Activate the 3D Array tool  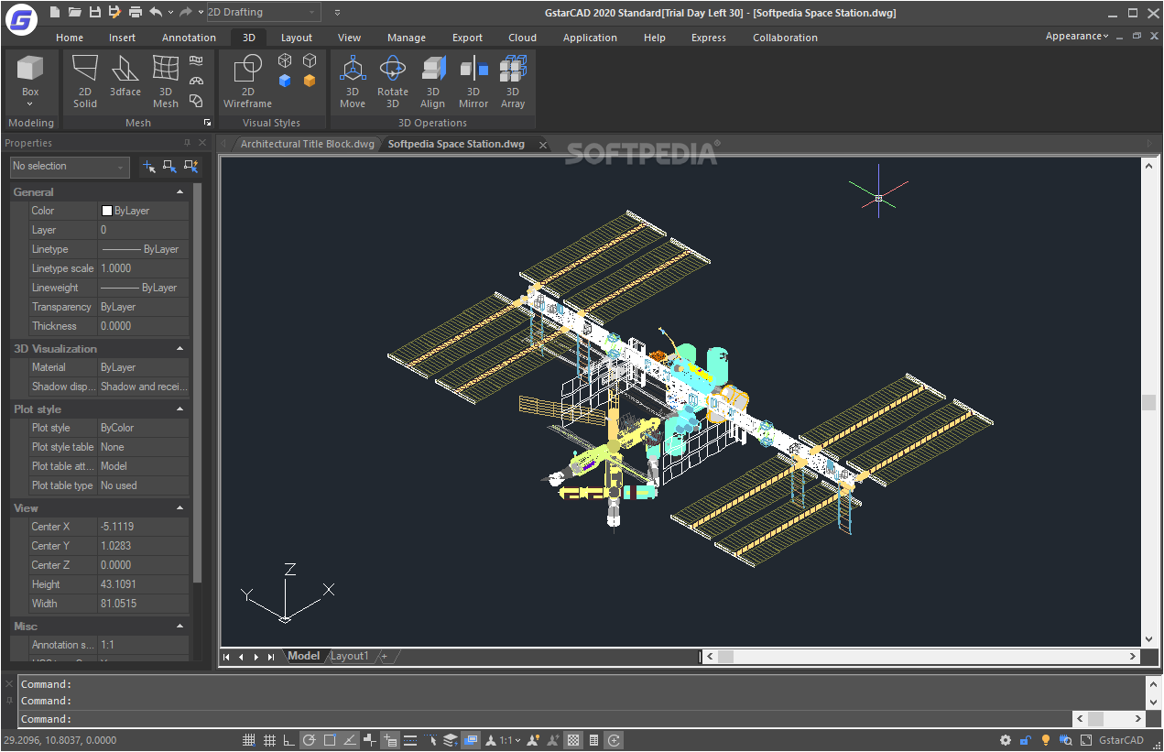click(x=513, y=81)
